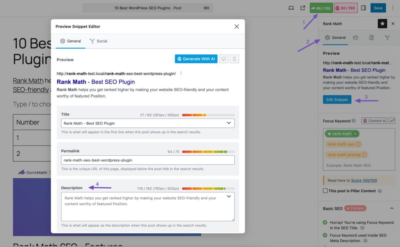Switch to mobile preview icon
400x247 pixels.
pos(234,59)
